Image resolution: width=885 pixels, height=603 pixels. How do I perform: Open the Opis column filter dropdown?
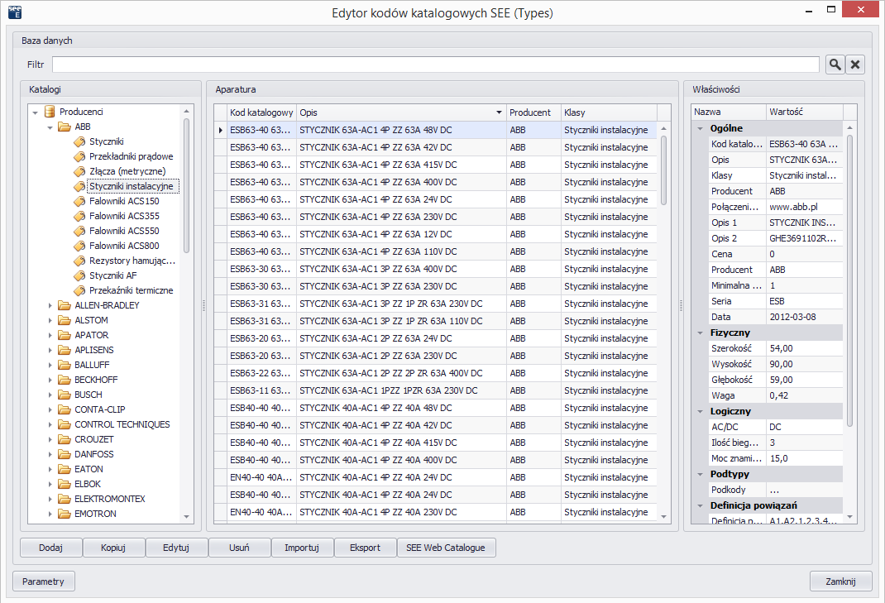pyautogui.click(x=499, y=112)
